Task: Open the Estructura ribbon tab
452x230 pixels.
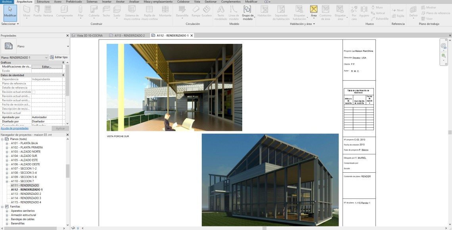Action: (x=43, y=2)
